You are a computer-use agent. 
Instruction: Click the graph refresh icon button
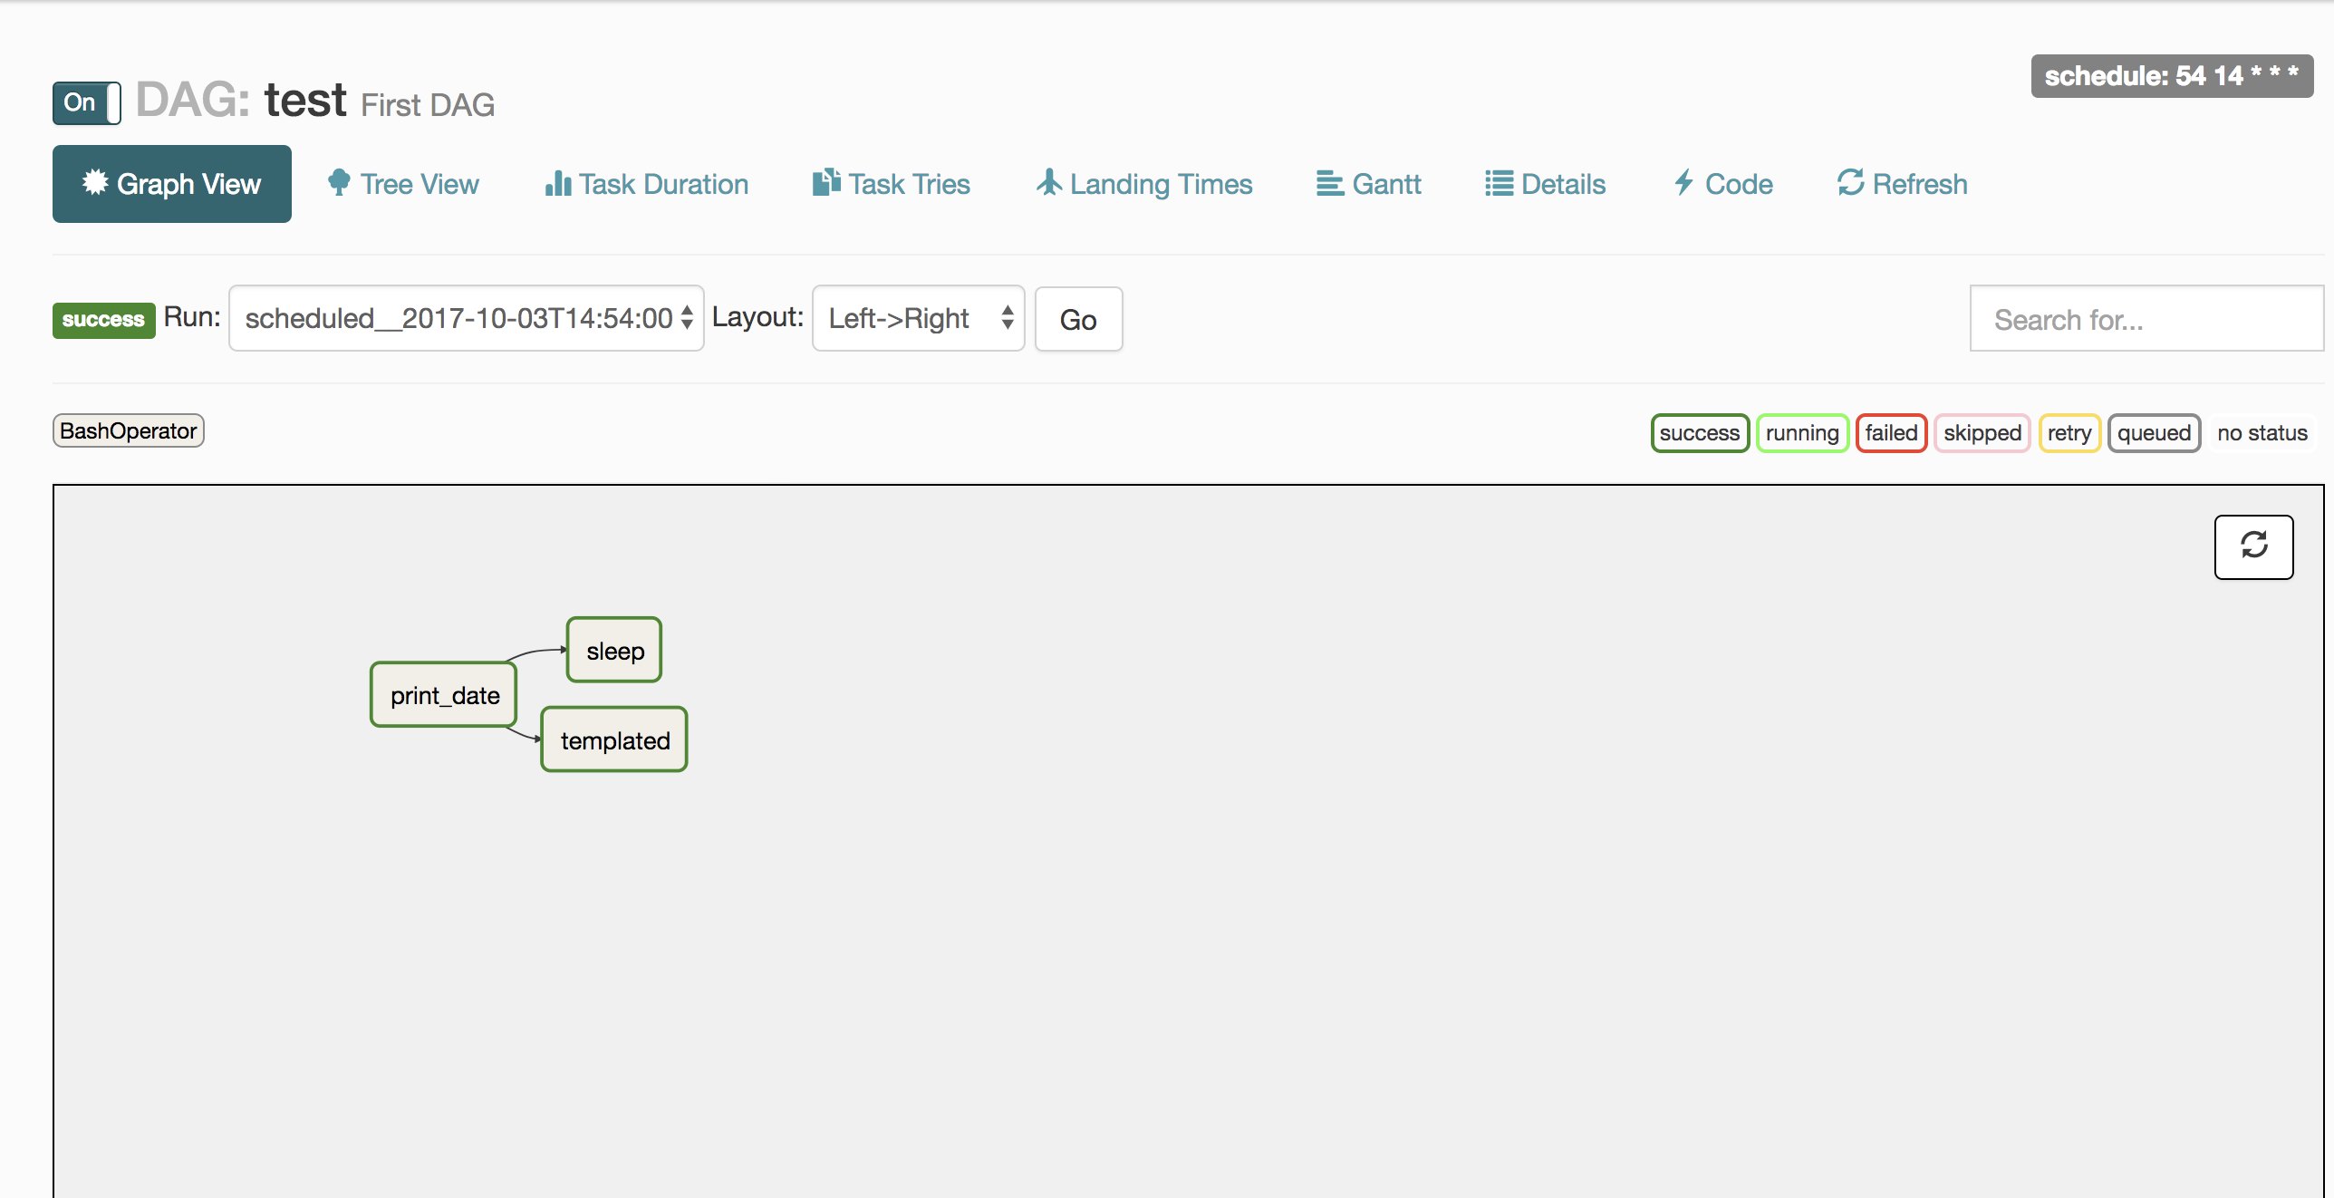pyautogui.click(x=2252, y=546)
